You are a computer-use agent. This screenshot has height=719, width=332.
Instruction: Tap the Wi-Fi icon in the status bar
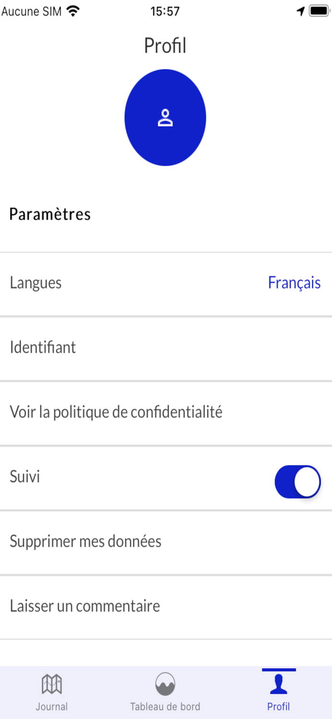[72, 11]
